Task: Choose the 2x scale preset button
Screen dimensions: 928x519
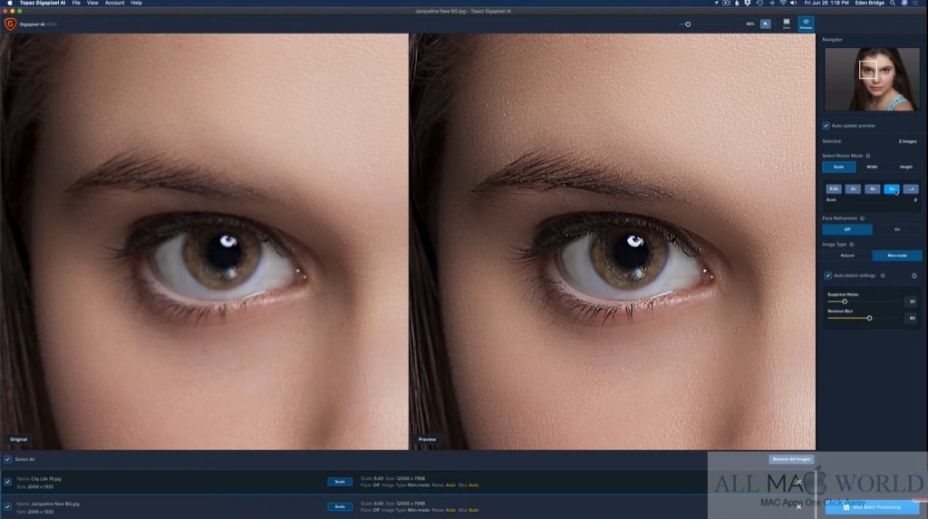Action: pos(853,189)
